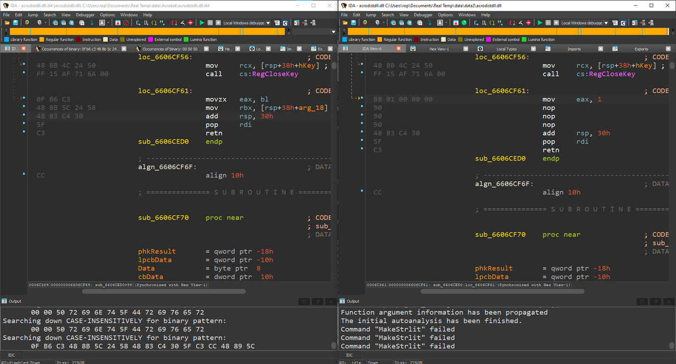Click the red stop-circle icon in left IDA toolbar

tap(126, 23)
